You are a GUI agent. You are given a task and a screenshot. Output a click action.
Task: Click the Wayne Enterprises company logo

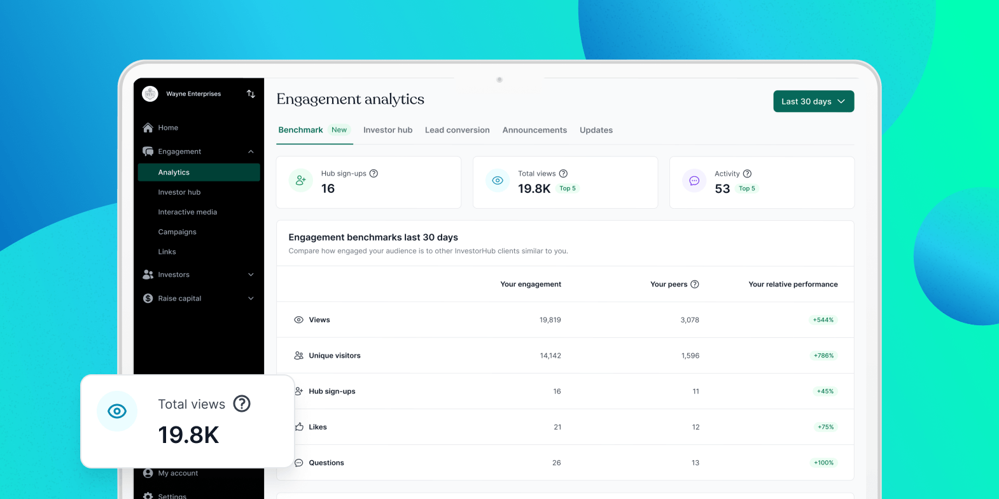(x=150, y=94)
